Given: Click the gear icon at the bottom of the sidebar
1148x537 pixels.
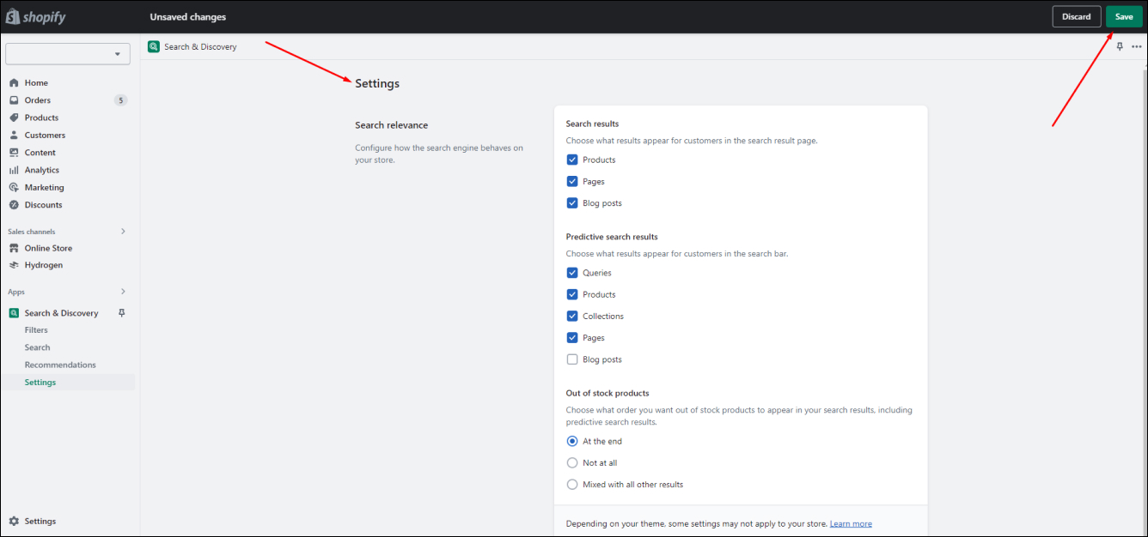Looking at the screenshot, I should coord(14,522).
